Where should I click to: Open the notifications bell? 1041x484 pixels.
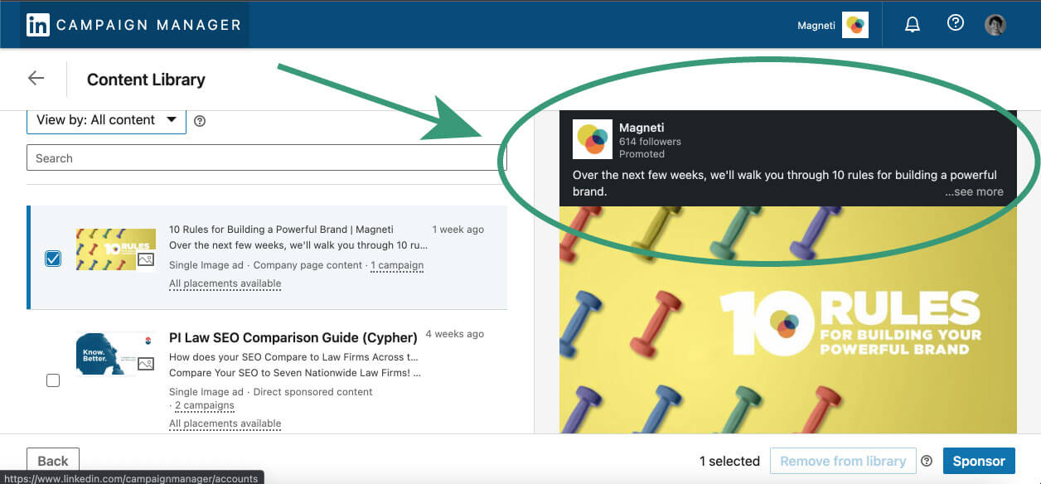[913, 24]
